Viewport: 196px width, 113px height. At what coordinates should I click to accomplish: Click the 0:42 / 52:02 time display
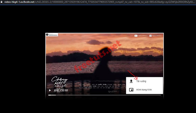tap(61, 90)
